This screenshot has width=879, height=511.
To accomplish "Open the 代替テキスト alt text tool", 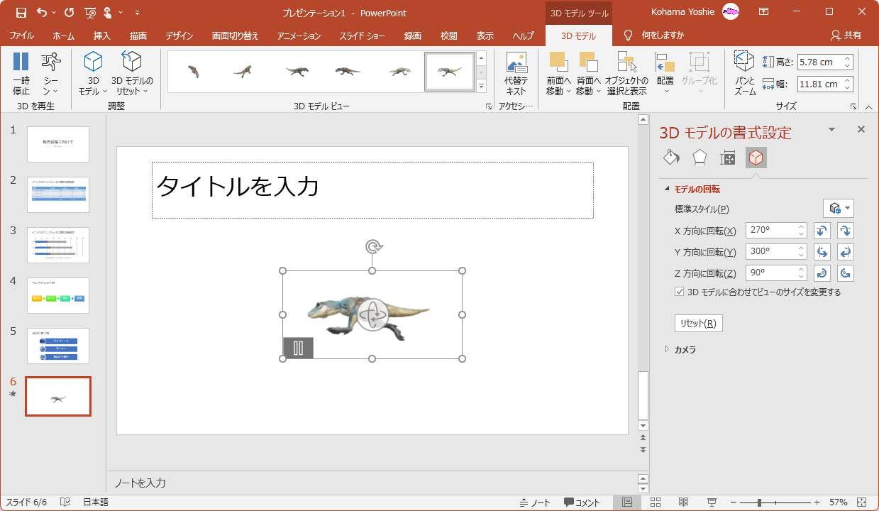I will click(x=516, y=73).
